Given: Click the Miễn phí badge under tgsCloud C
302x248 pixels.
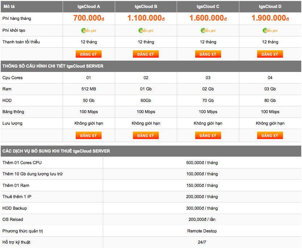Looking at the screenshot, I should 208,31.
